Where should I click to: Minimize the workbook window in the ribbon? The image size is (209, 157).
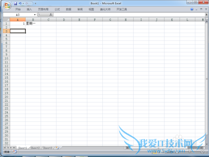pos(196,10)
